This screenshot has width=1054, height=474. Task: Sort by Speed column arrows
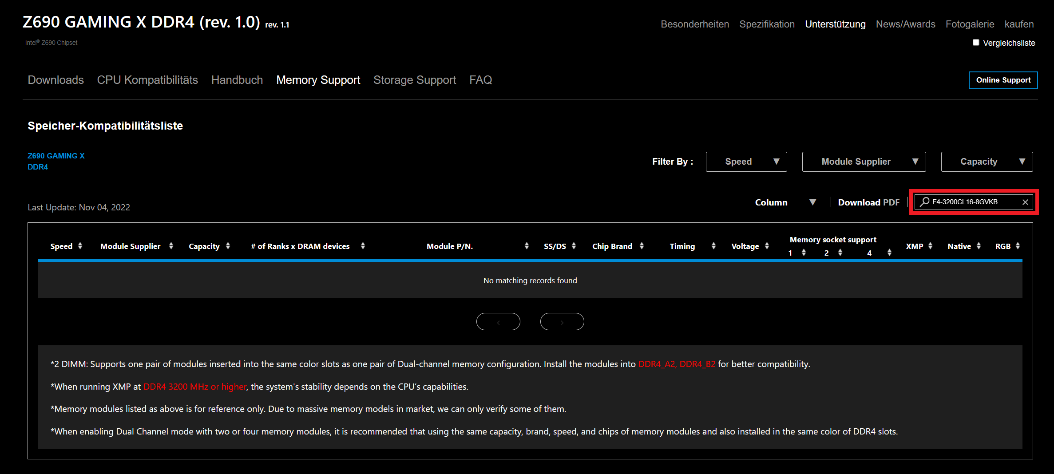[x=80, y=246]
